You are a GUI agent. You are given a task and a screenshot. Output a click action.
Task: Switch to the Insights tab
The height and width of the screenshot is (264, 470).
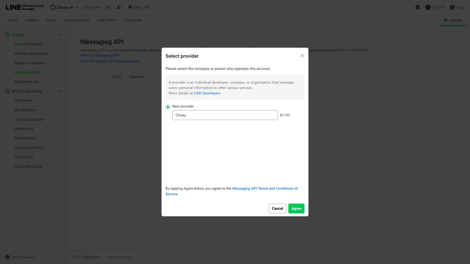tap(32, 20)
